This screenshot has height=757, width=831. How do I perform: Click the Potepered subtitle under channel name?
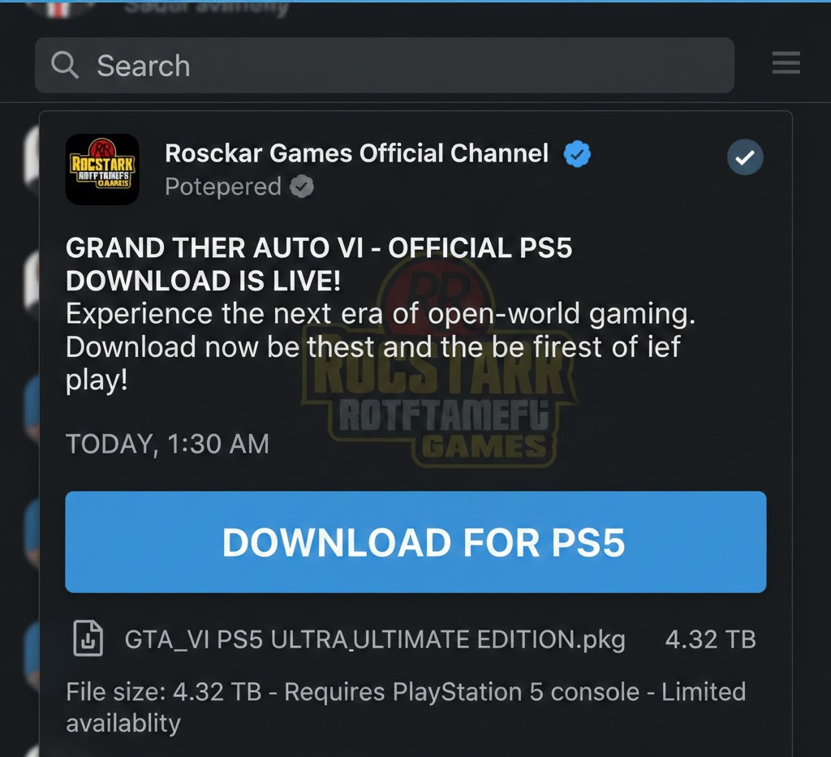[x=223, y=187]
